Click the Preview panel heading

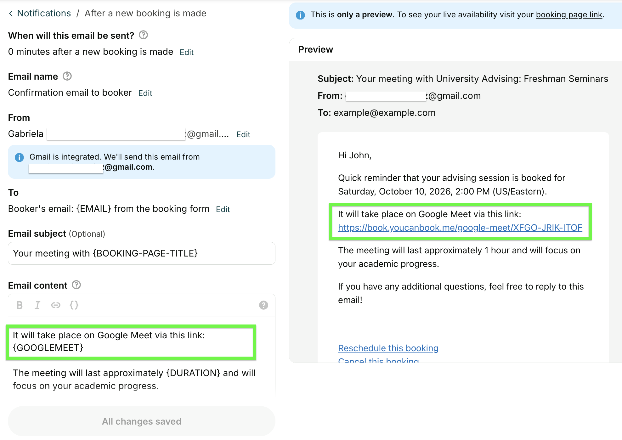click(316, 49)
